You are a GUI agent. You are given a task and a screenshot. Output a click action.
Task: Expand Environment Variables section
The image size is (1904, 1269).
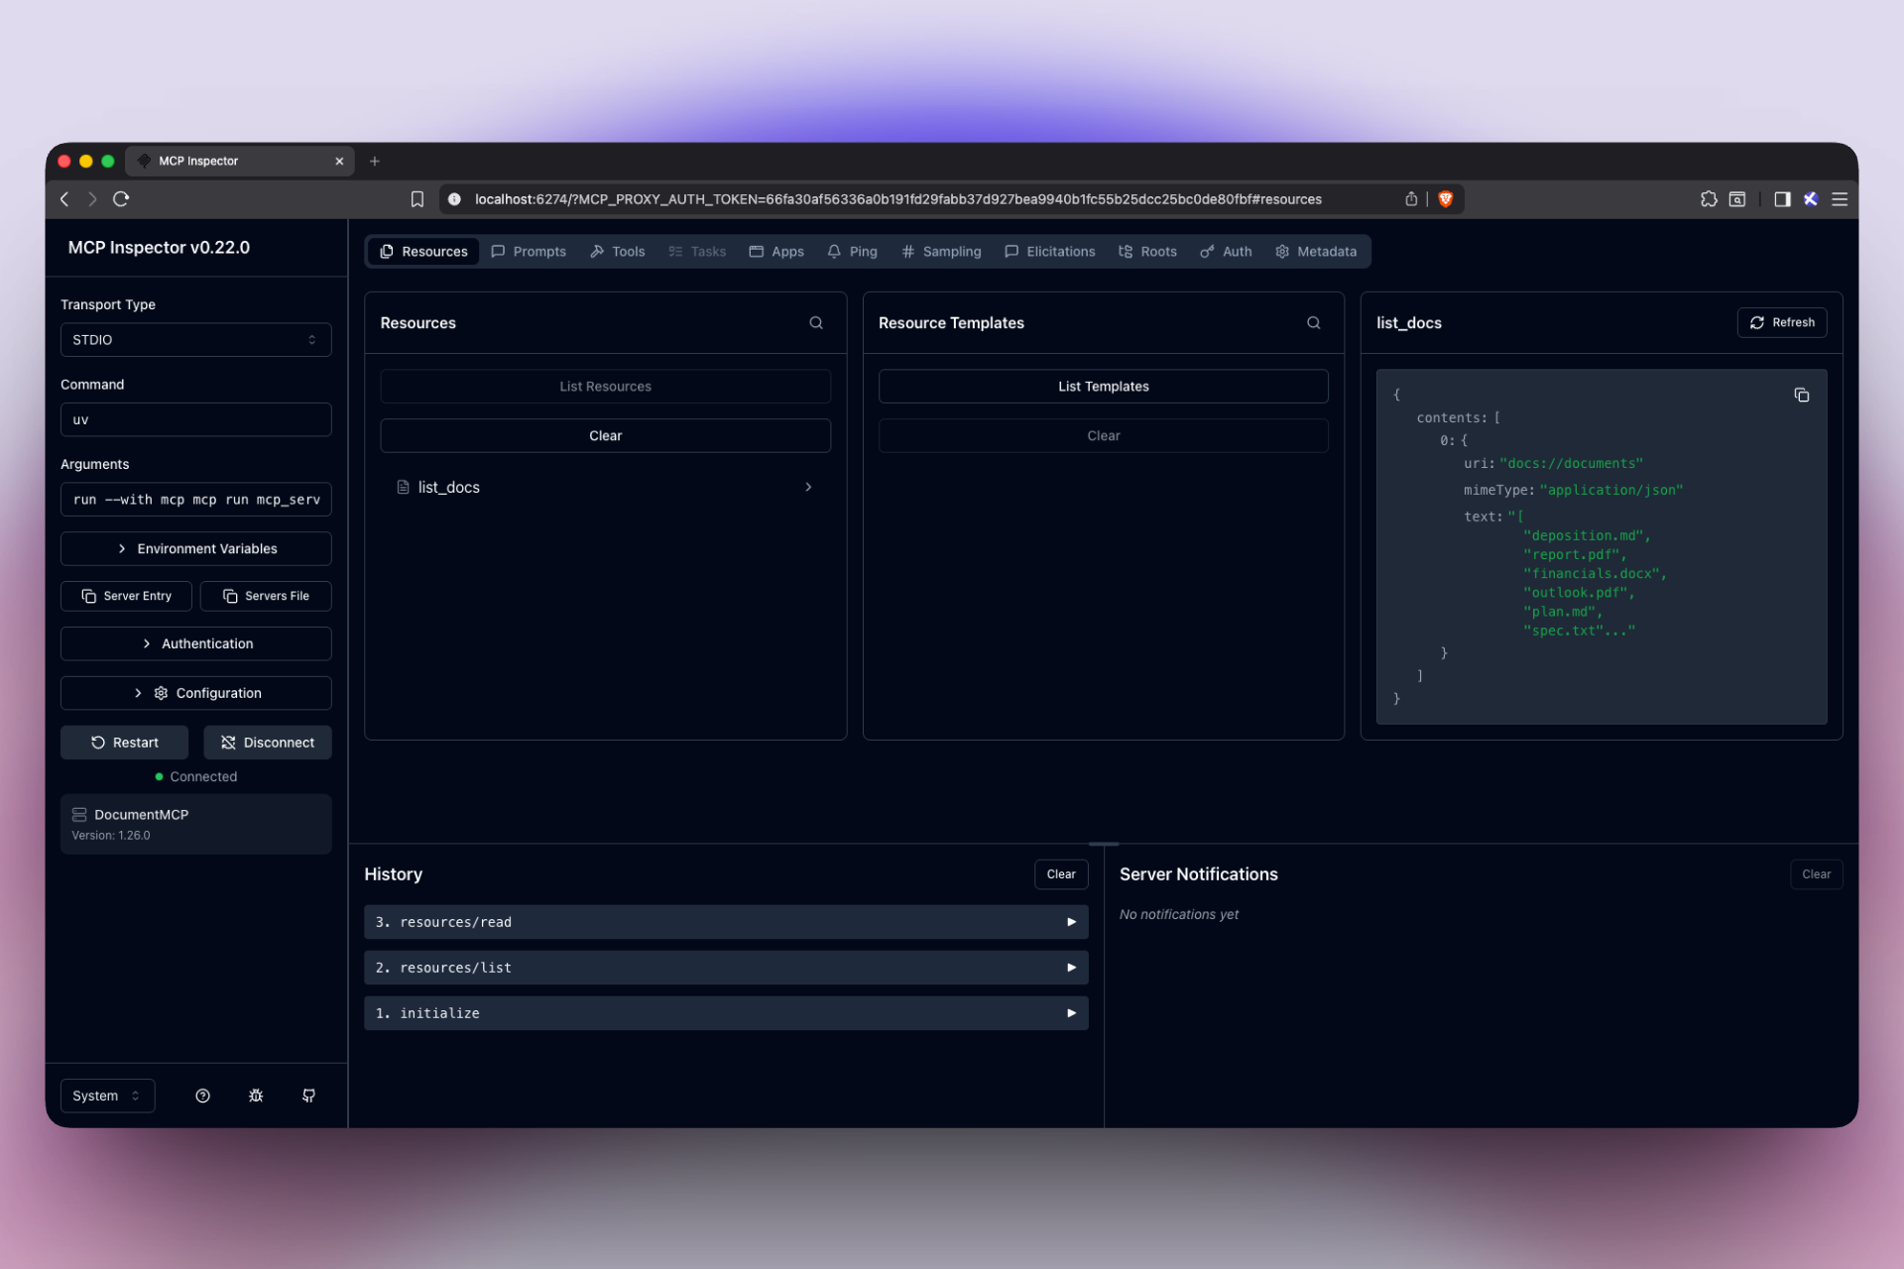pyautogui.click(x=196, y=548)
